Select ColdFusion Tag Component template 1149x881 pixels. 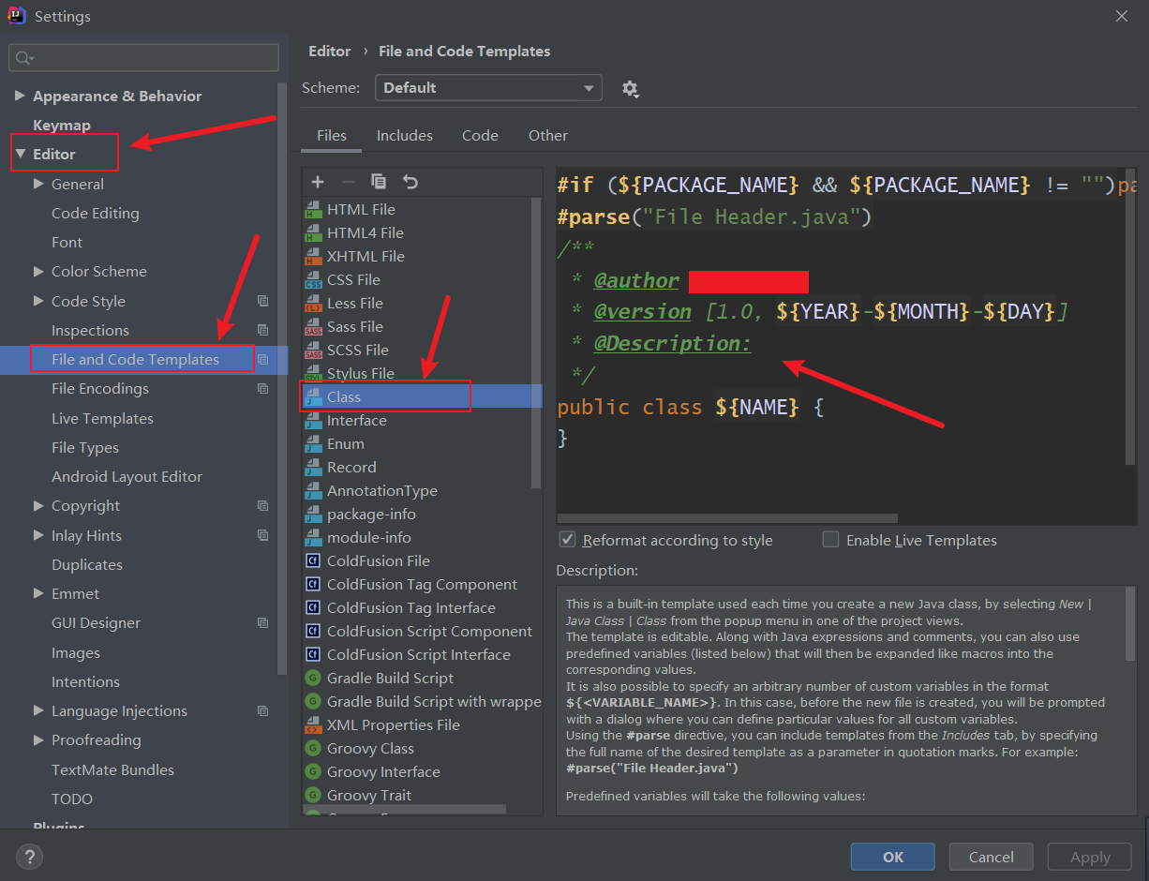422,585
